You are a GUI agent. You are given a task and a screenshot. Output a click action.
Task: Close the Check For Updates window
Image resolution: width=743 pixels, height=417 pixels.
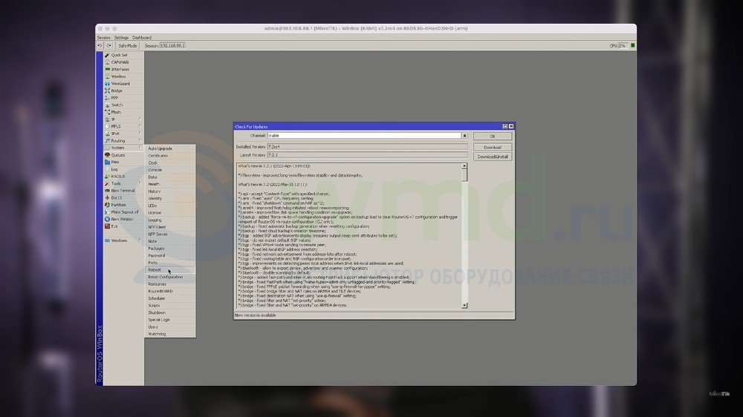coord(511,126)
